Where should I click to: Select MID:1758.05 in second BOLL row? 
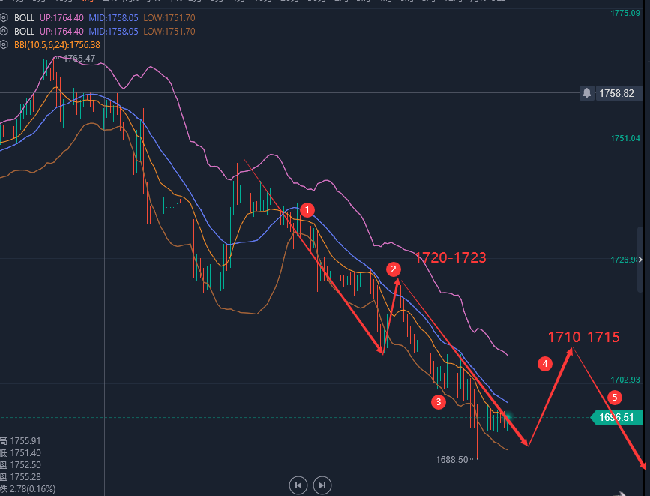[x=113, y=31]
